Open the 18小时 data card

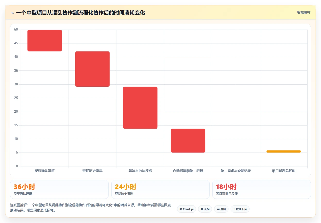261,189
